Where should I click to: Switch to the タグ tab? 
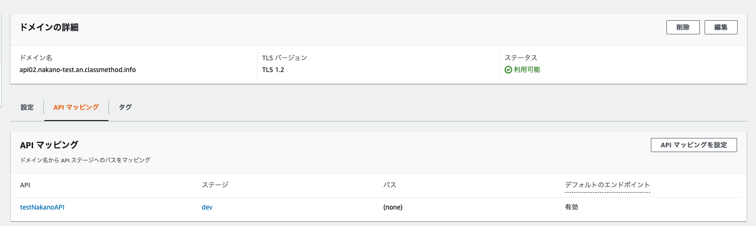[125, 107]
